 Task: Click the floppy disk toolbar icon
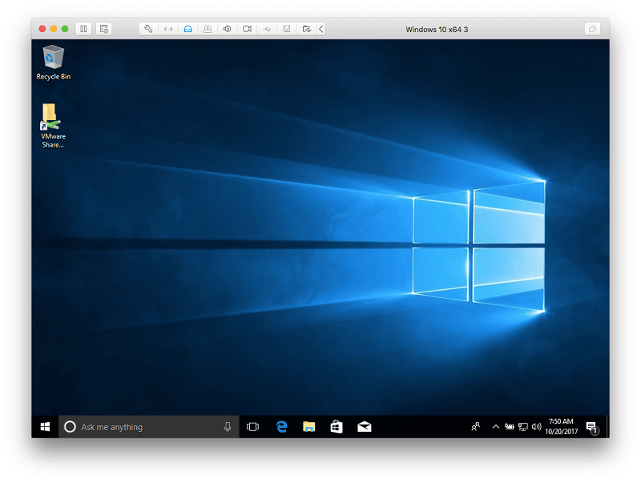(287, 29)
